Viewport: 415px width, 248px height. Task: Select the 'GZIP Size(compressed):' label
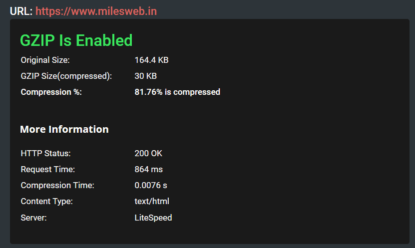[x=66, y=76]
